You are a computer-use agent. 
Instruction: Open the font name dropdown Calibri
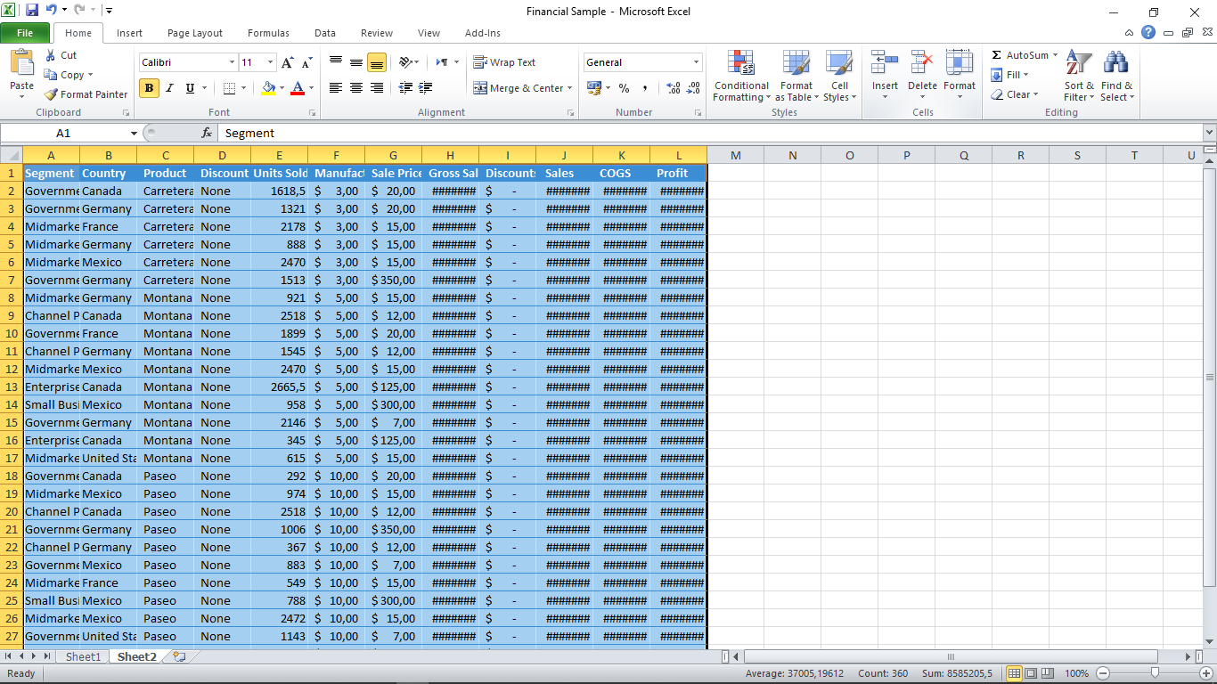232,62
